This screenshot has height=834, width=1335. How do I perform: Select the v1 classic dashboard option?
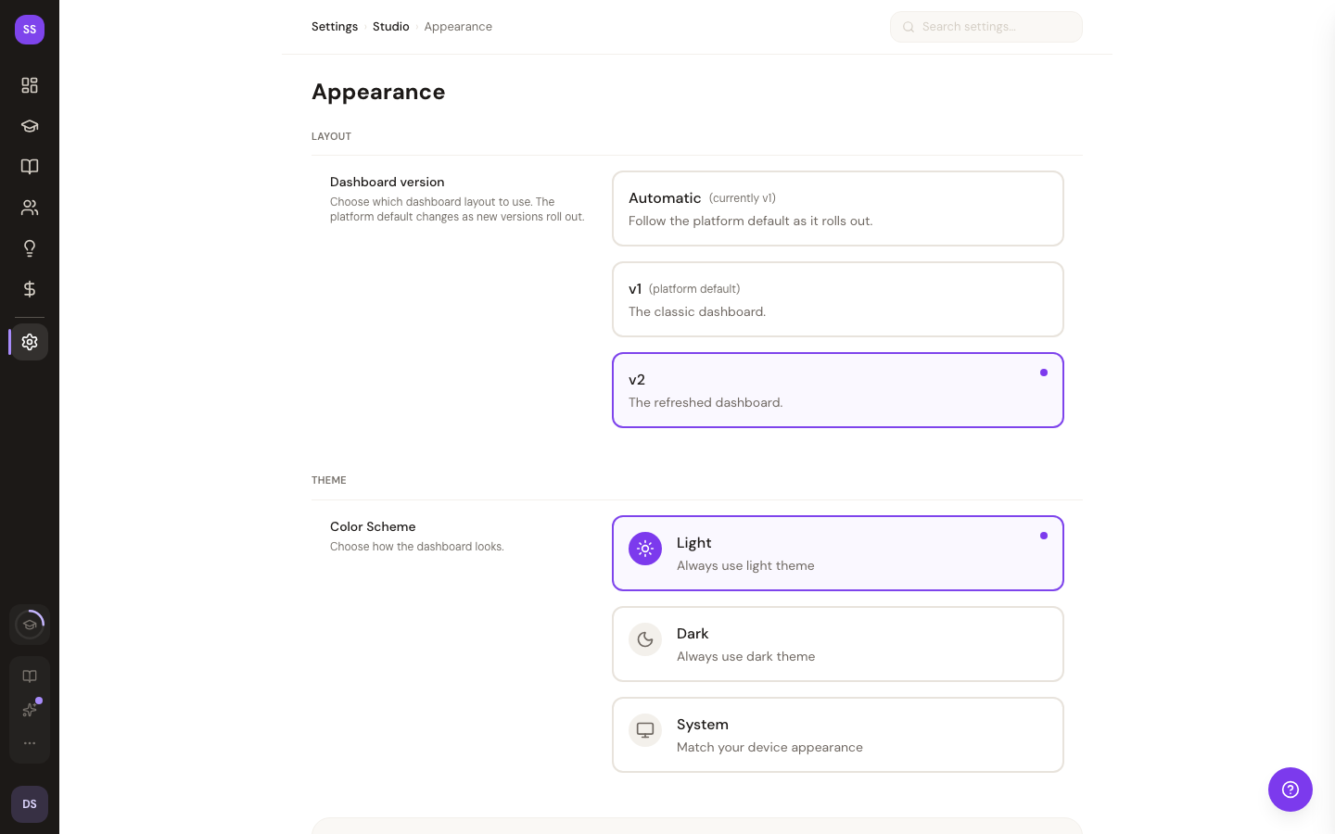click(x=837, y=299)
